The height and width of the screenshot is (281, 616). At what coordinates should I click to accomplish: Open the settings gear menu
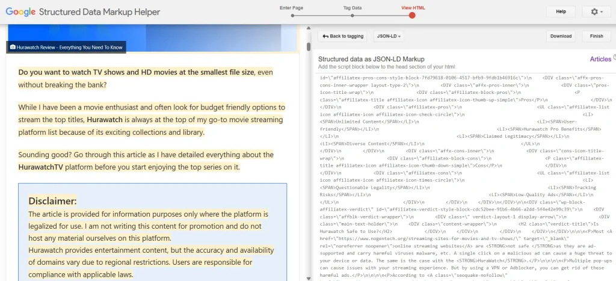(x=596, y=12)
